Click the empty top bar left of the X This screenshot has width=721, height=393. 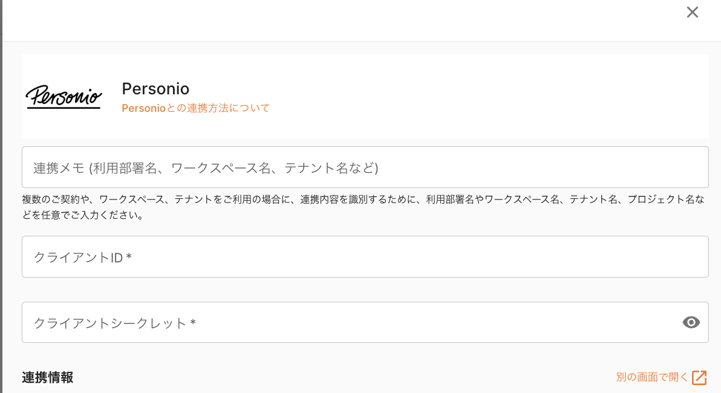(339, 21)
